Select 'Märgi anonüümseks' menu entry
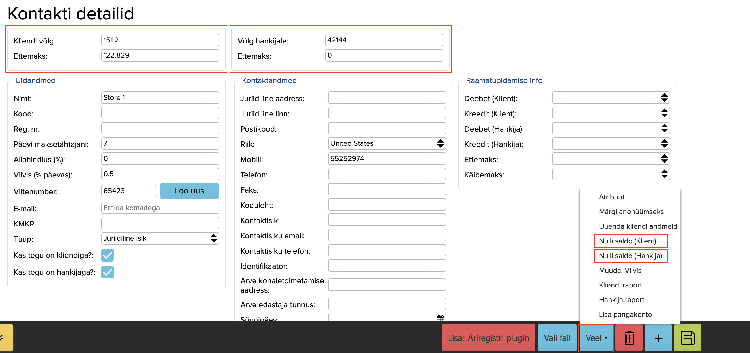The image size is (750, 353). click(x=631, y=212)
